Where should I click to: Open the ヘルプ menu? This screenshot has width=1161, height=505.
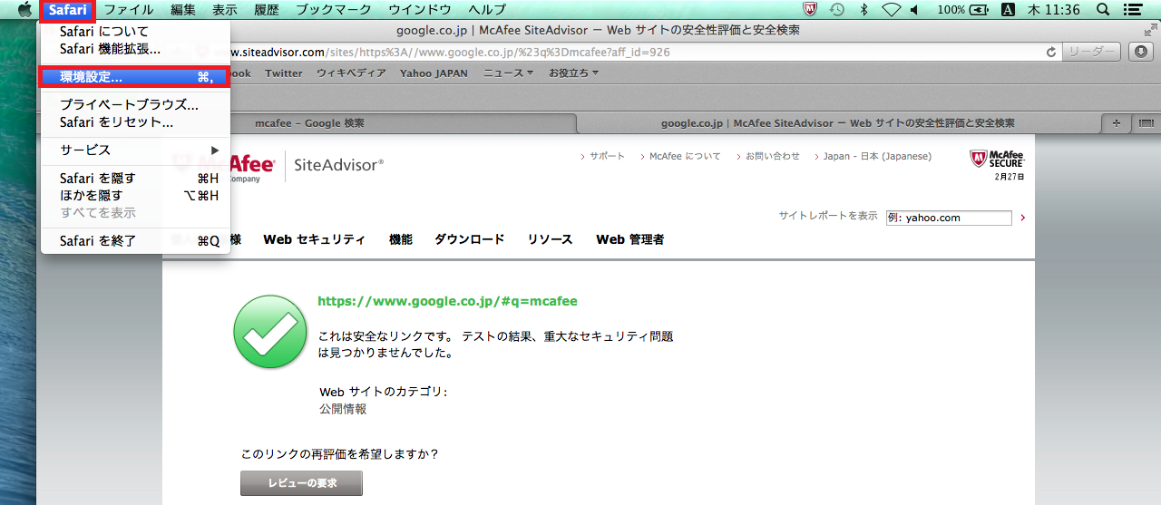point(487,10)
